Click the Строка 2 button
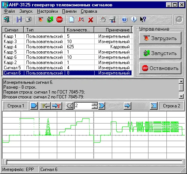Image resolution: width=187 pixels, height=174 pixels. (172, 106)
